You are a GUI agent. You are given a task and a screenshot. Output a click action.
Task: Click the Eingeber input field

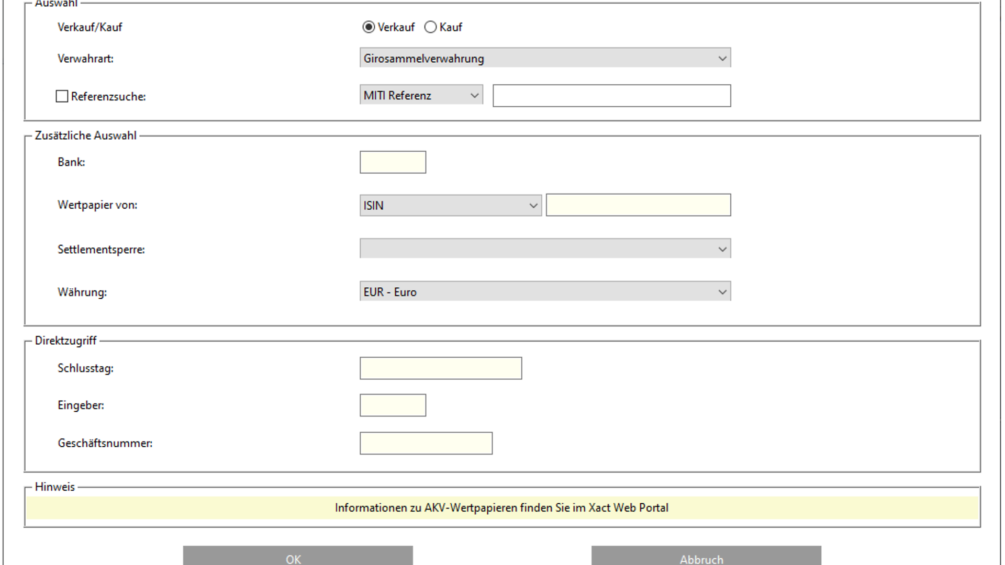pyautogui.click(x=393, y=405)
